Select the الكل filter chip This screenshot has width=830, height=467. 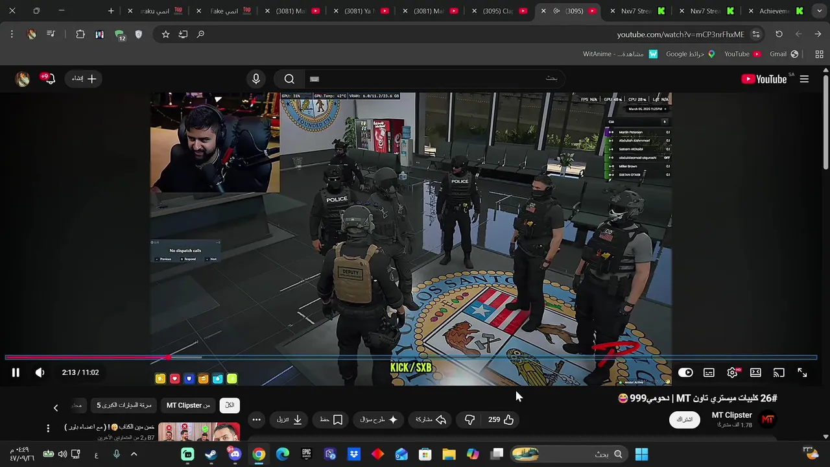[230, 405]
